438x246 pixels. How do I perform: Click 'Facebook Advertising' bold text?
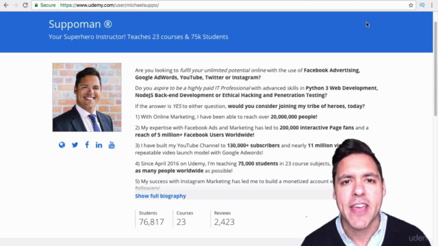pyautogui.click(x=331, y=70)
